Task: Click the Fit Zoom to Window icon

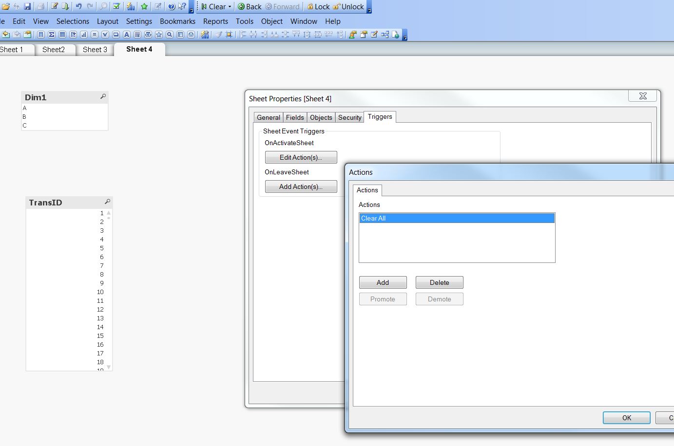Action: click(229, 35)
